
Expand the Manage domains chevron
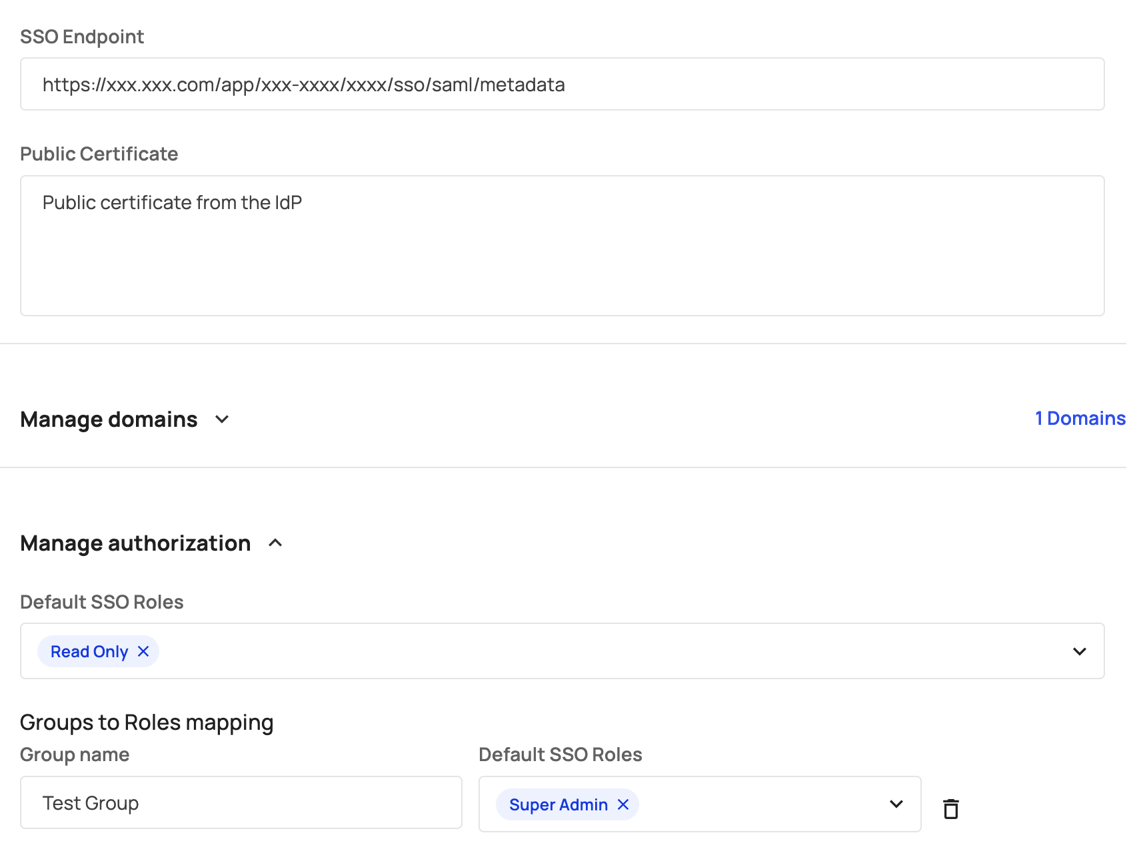click(222, 420)
